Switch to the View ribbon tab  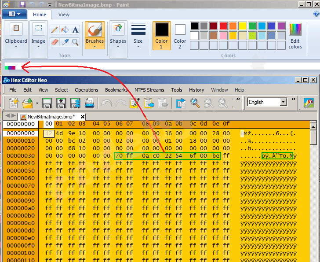pyautogui.click(x=64, y=15)
